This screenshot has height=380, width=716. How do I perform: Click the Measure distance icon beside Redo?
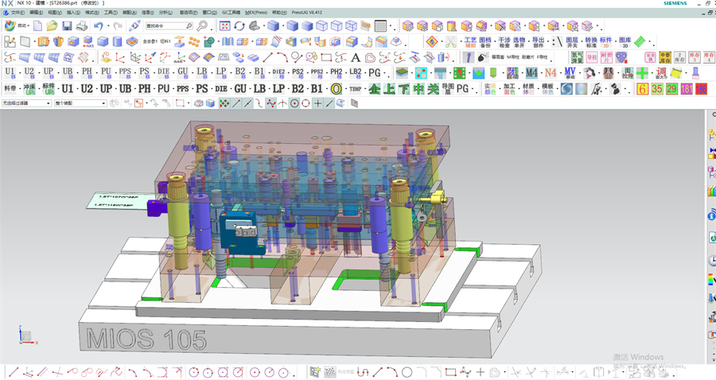coord(134,26)
